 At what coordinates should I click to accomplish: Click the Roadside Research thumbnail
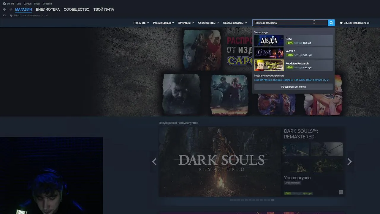(x=269, y=65)
